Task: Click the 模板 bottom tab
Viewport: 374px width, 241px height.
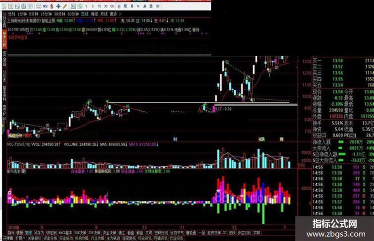Action: tap(19, 233)
